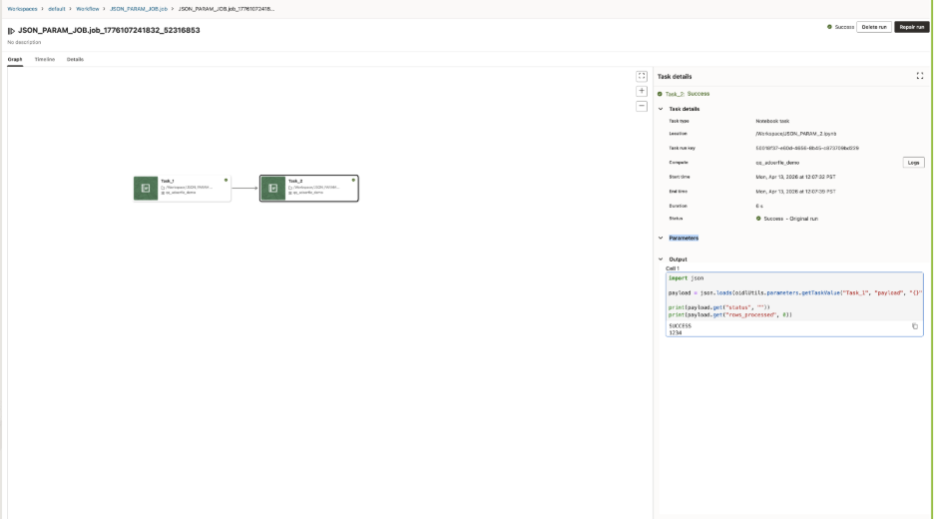
Task: Copy the cell output with the copy icon
Action: [915, 326]
